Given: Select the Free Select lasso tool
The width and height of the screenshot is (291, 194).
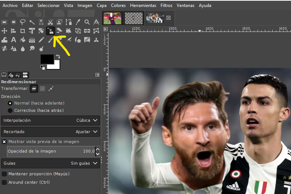Looking at the screenshot, I should 23,22.
